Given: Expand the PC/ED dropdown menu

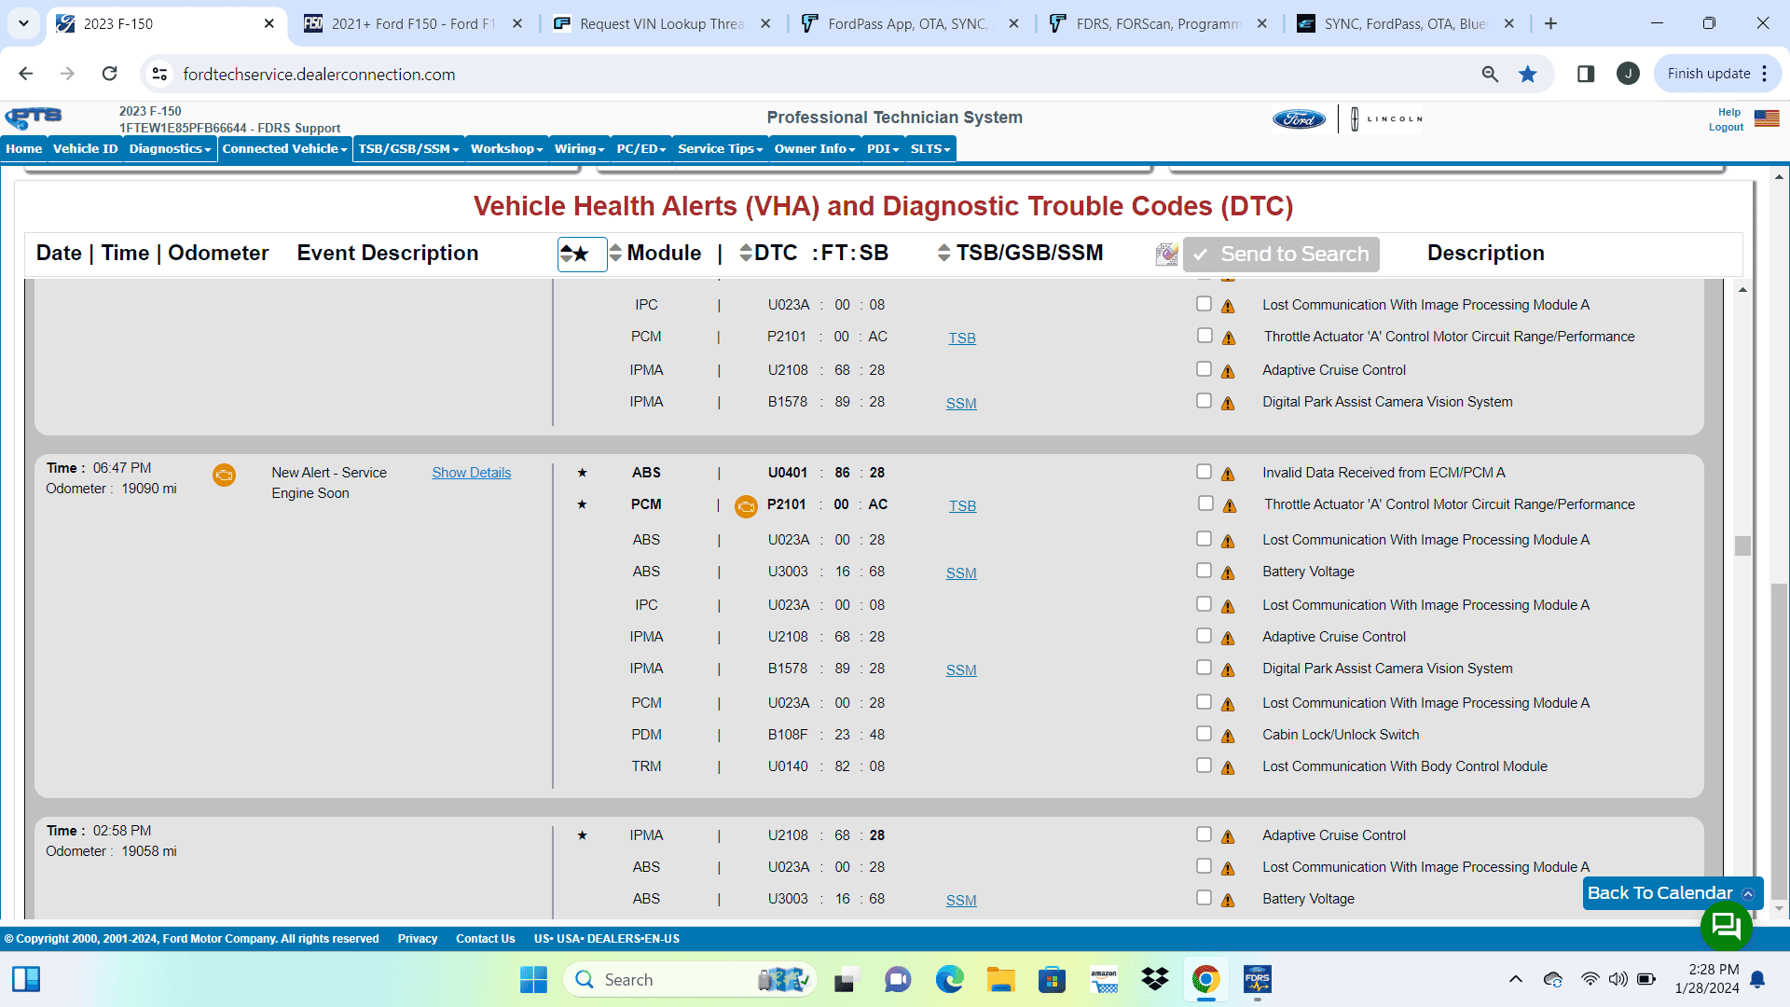Looking at the screenshot, I should tap(641, 149).
